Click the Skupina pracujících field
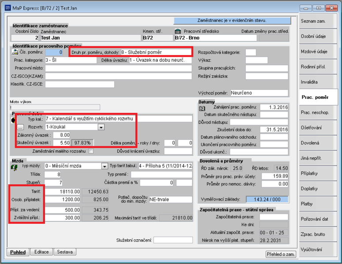 point(267,68)
